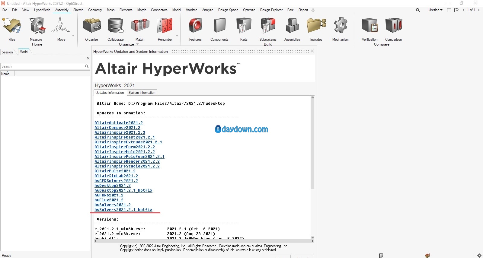
Task: Expand the Home group dropdown arrow
Action: 73,36
